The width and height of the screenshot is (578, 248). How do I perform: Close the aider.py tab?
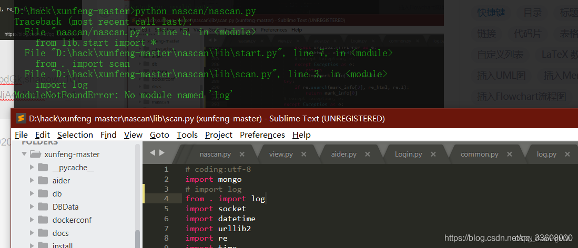(x=367, y=154)
